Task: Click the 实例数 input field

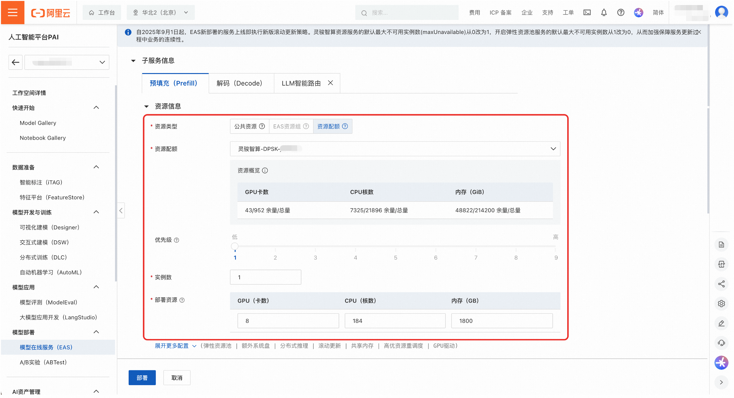Action: click(x=265, y=277)
